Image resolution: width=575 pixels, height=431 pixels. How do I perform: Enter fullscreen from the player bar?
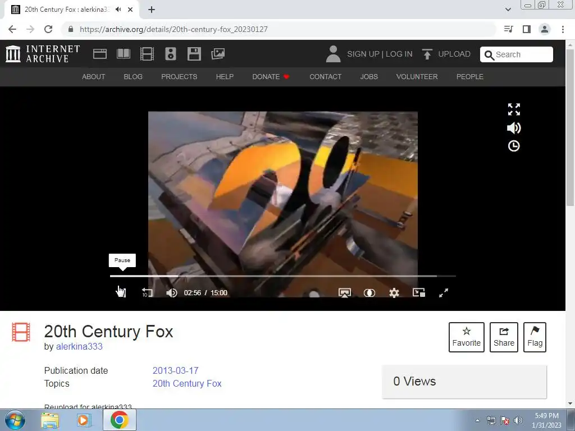444,293
